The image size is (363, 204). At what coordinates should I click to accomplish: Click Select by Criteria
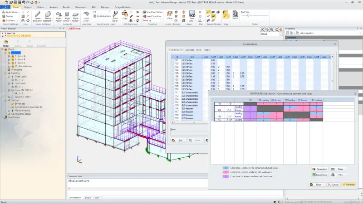[152, 12]
